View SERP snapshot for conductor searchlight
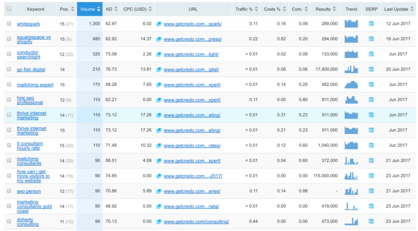The height and width of the screenshot is (231, 418). click(371, 54)
